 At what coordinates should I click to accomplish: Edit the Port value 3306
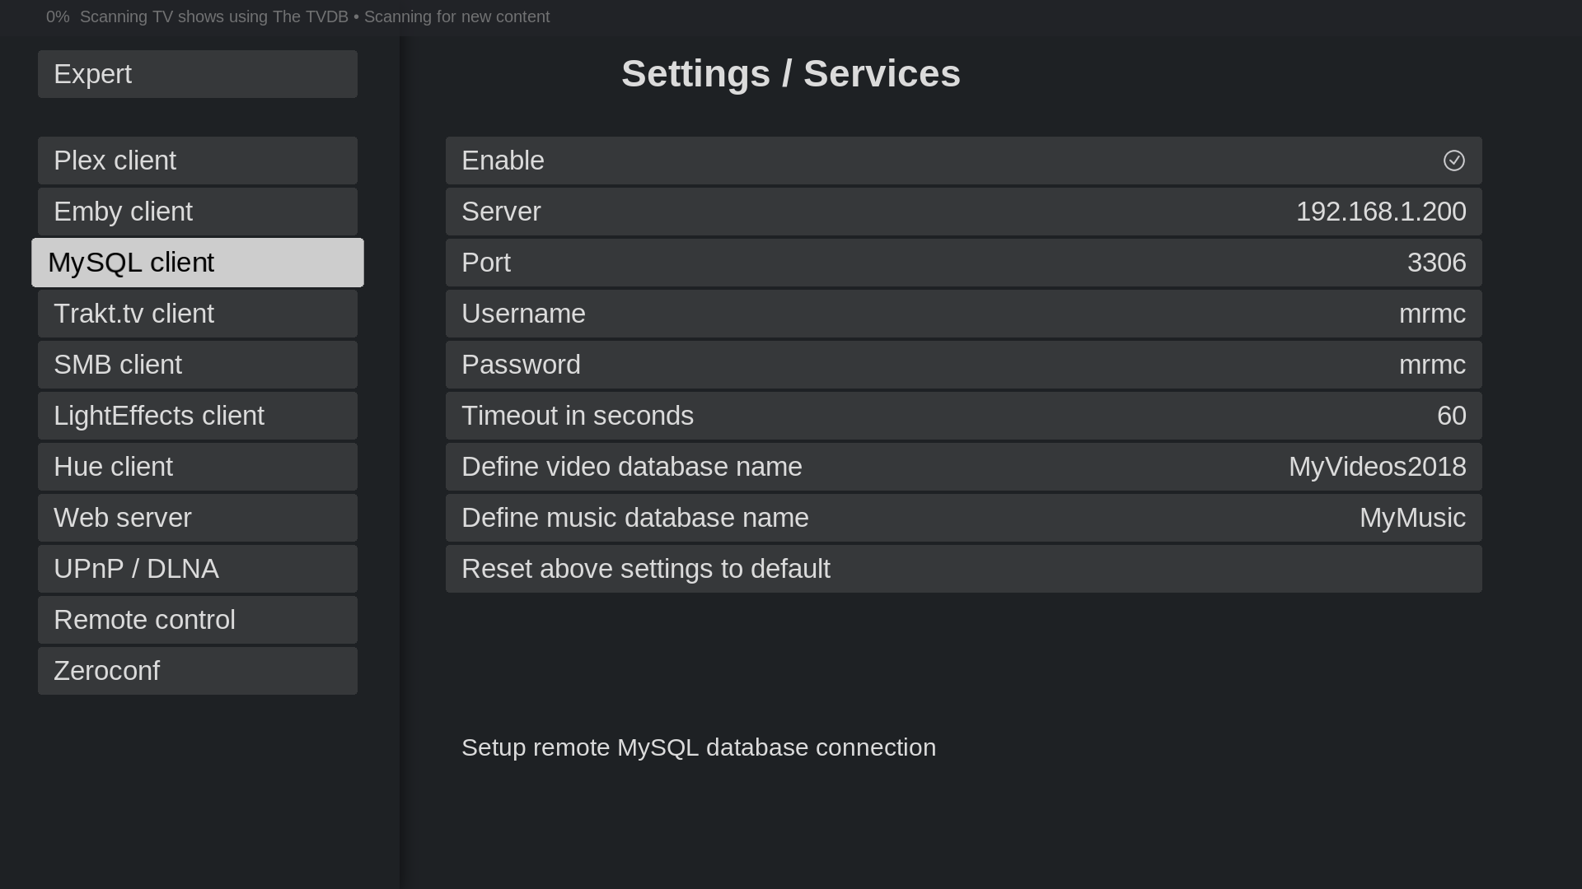pos(963,263)
